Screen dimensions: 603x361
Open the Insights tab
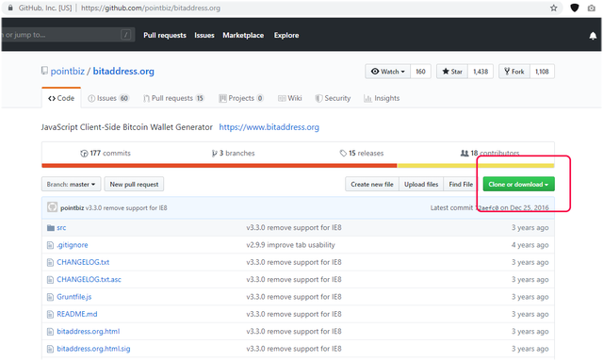pos(382,98)
